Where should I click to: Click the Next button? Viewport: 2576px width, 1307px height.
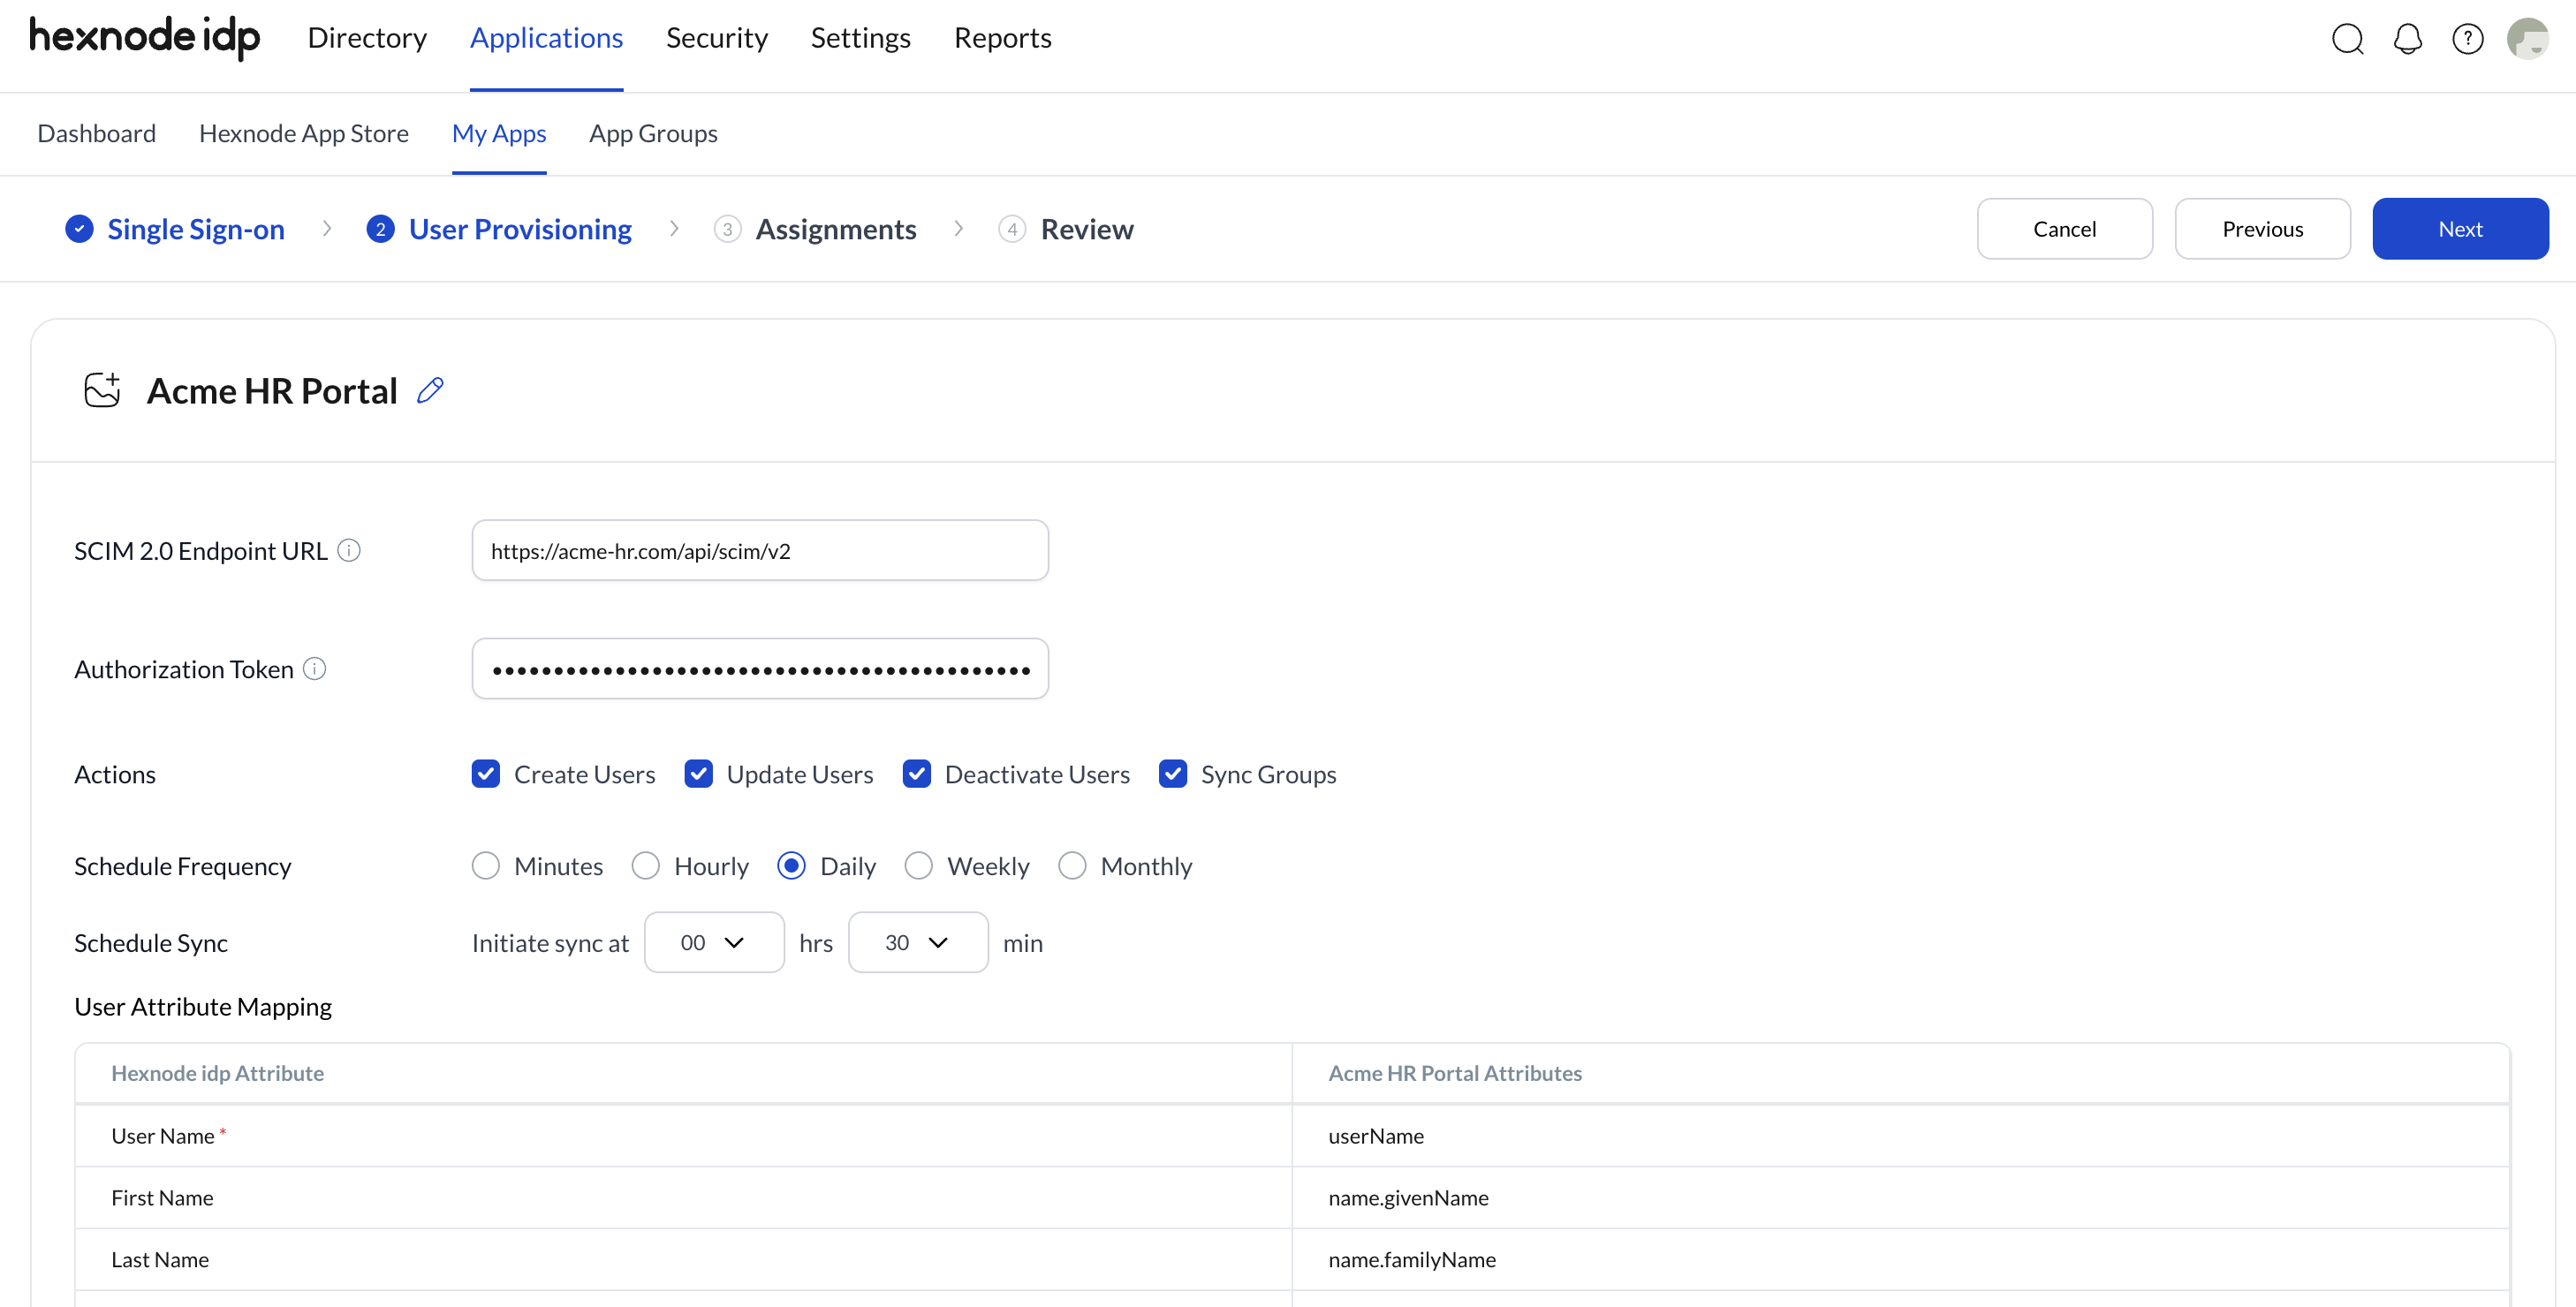tap(2460, 229)
